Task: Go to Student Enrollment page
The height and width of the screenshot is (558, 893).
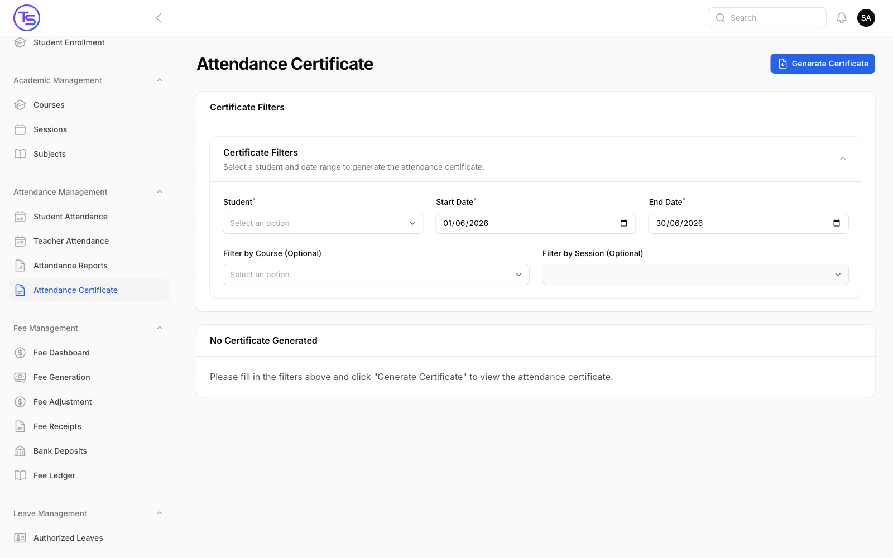Action: click(x=89, y=42)
